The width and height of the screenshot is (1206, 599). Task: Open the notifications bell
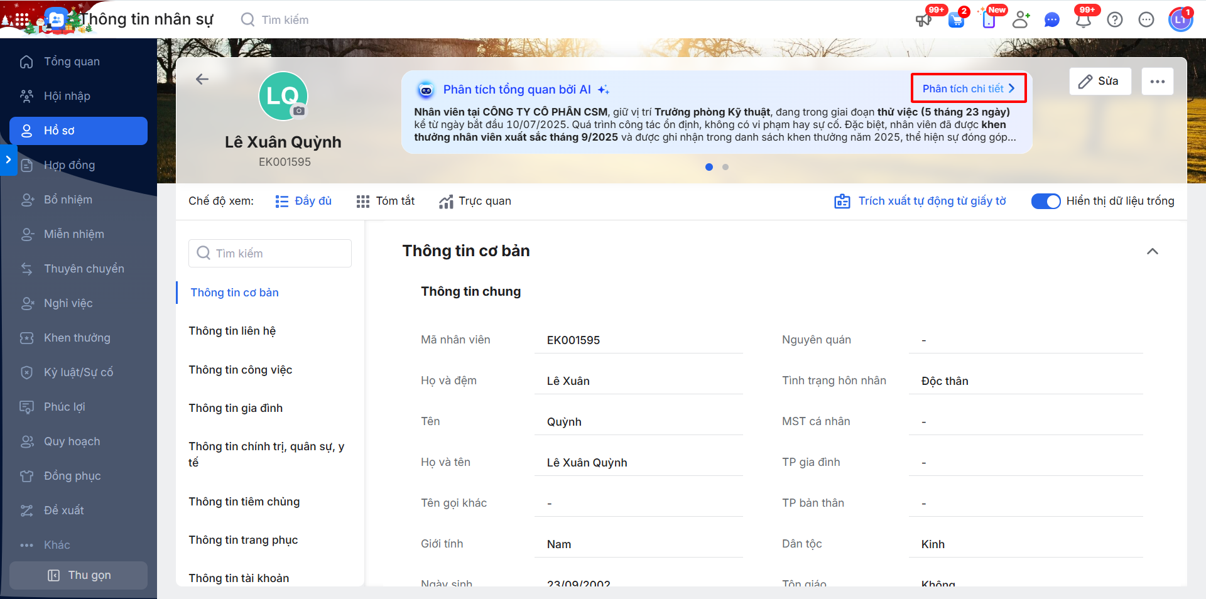tap(1084, 19)
